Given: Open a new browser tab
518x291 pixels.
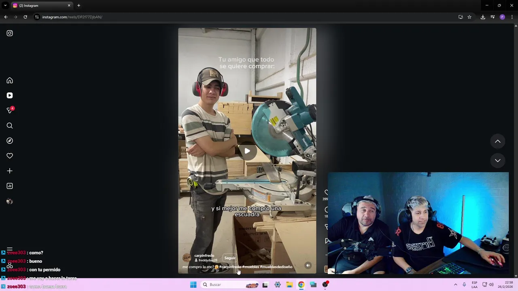Looking at the screenshot, I should [x=79, y=6].
